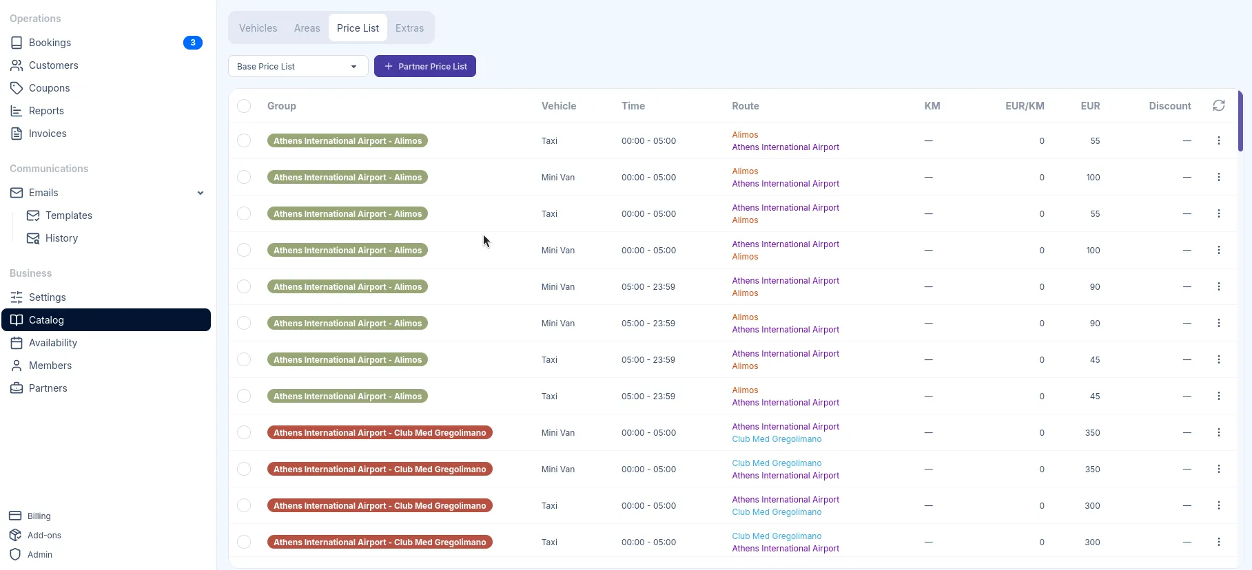
Task: Click last Club Med Gregolimano group tag
Action: tap(380, 542)
